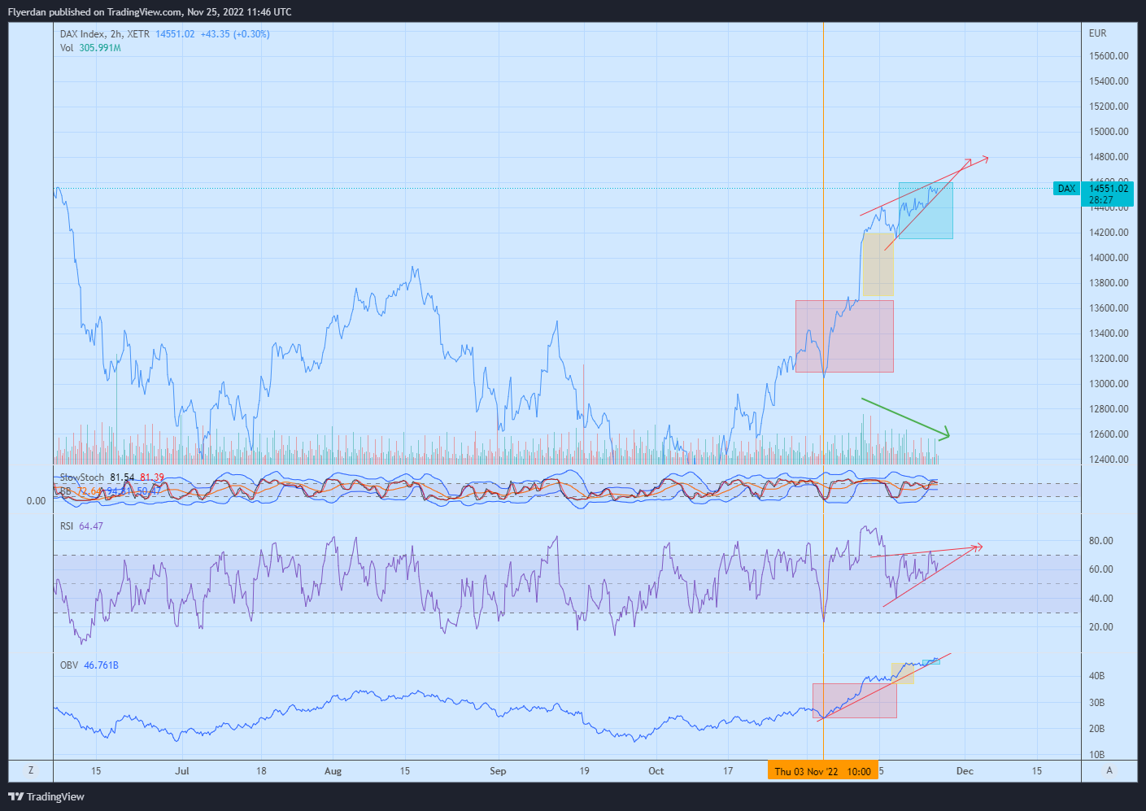1146x811 pixels.
Task: Click the 13000.00 price axis label
Action: (1109, 384)
